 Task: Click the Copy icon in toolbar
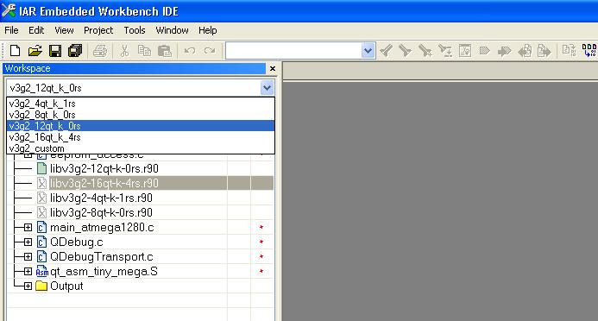click(144, 50)
